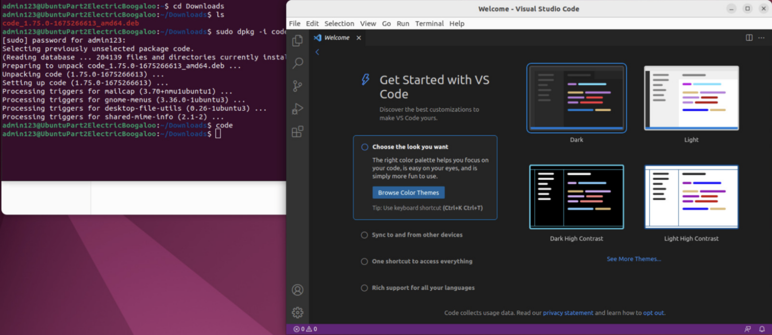Open the Manage settings gear
The image size is (772, 335).
[298, 312]
